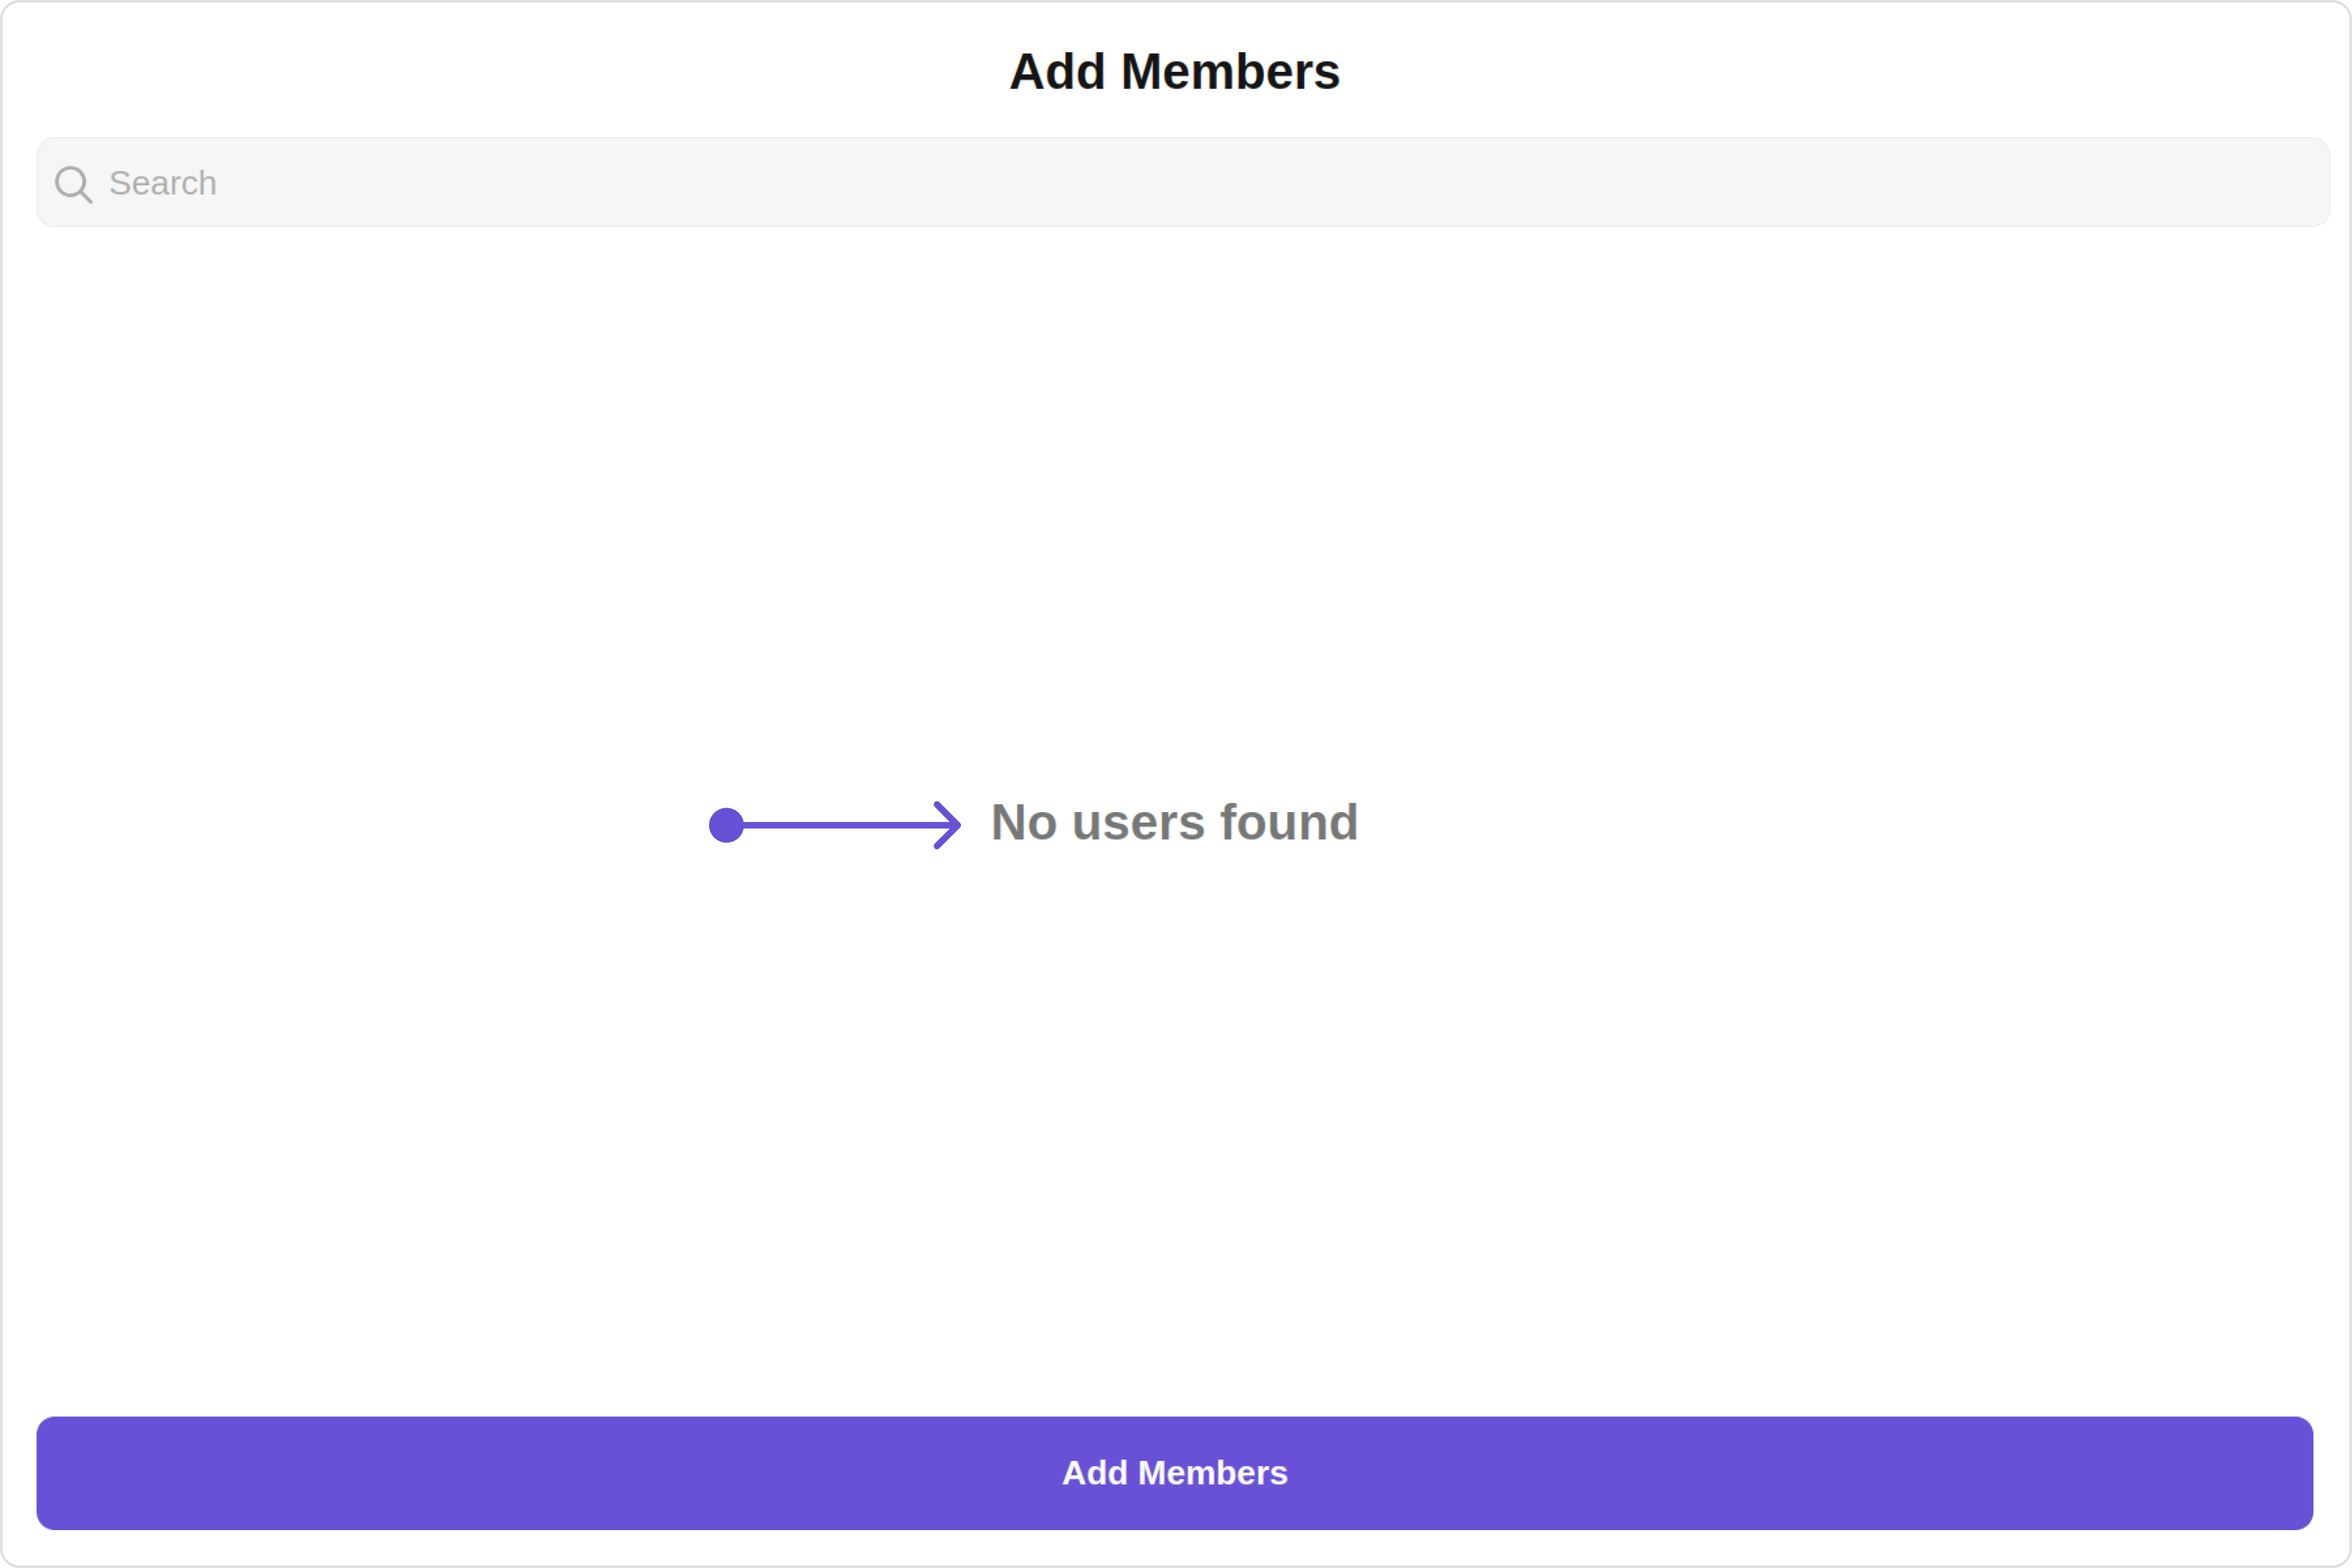
Task: Select the No users found message
Action: 1174,822
